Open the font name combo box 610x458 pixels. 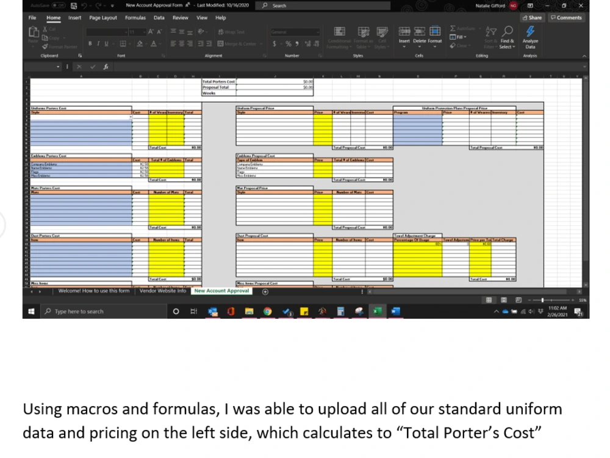(x=107, y=32)
